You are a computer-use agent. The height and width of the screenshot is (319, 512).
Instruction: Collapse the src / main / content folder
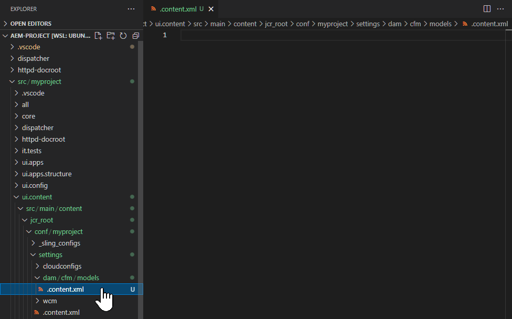69,208
